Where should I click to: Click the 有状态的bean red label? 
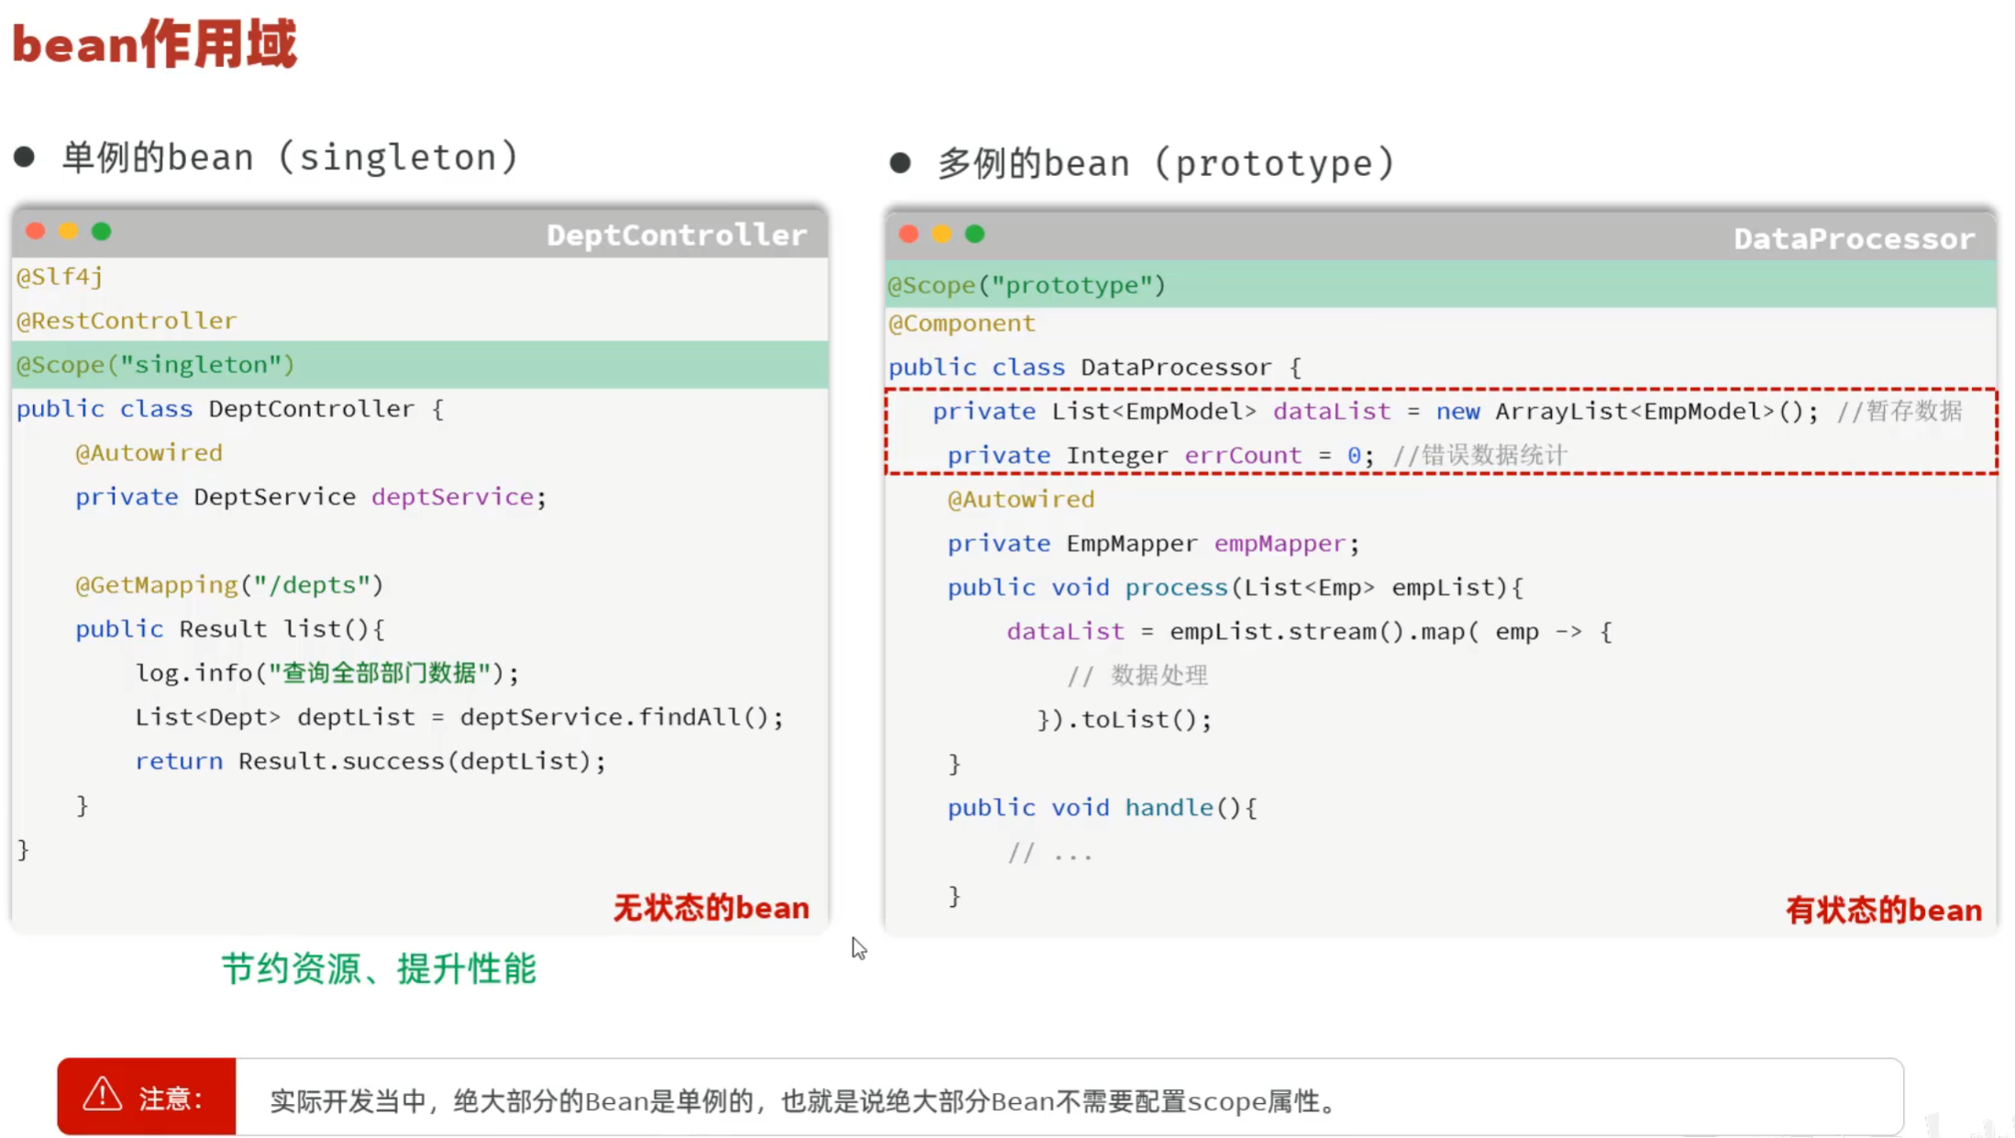(x=1883, y=911)
